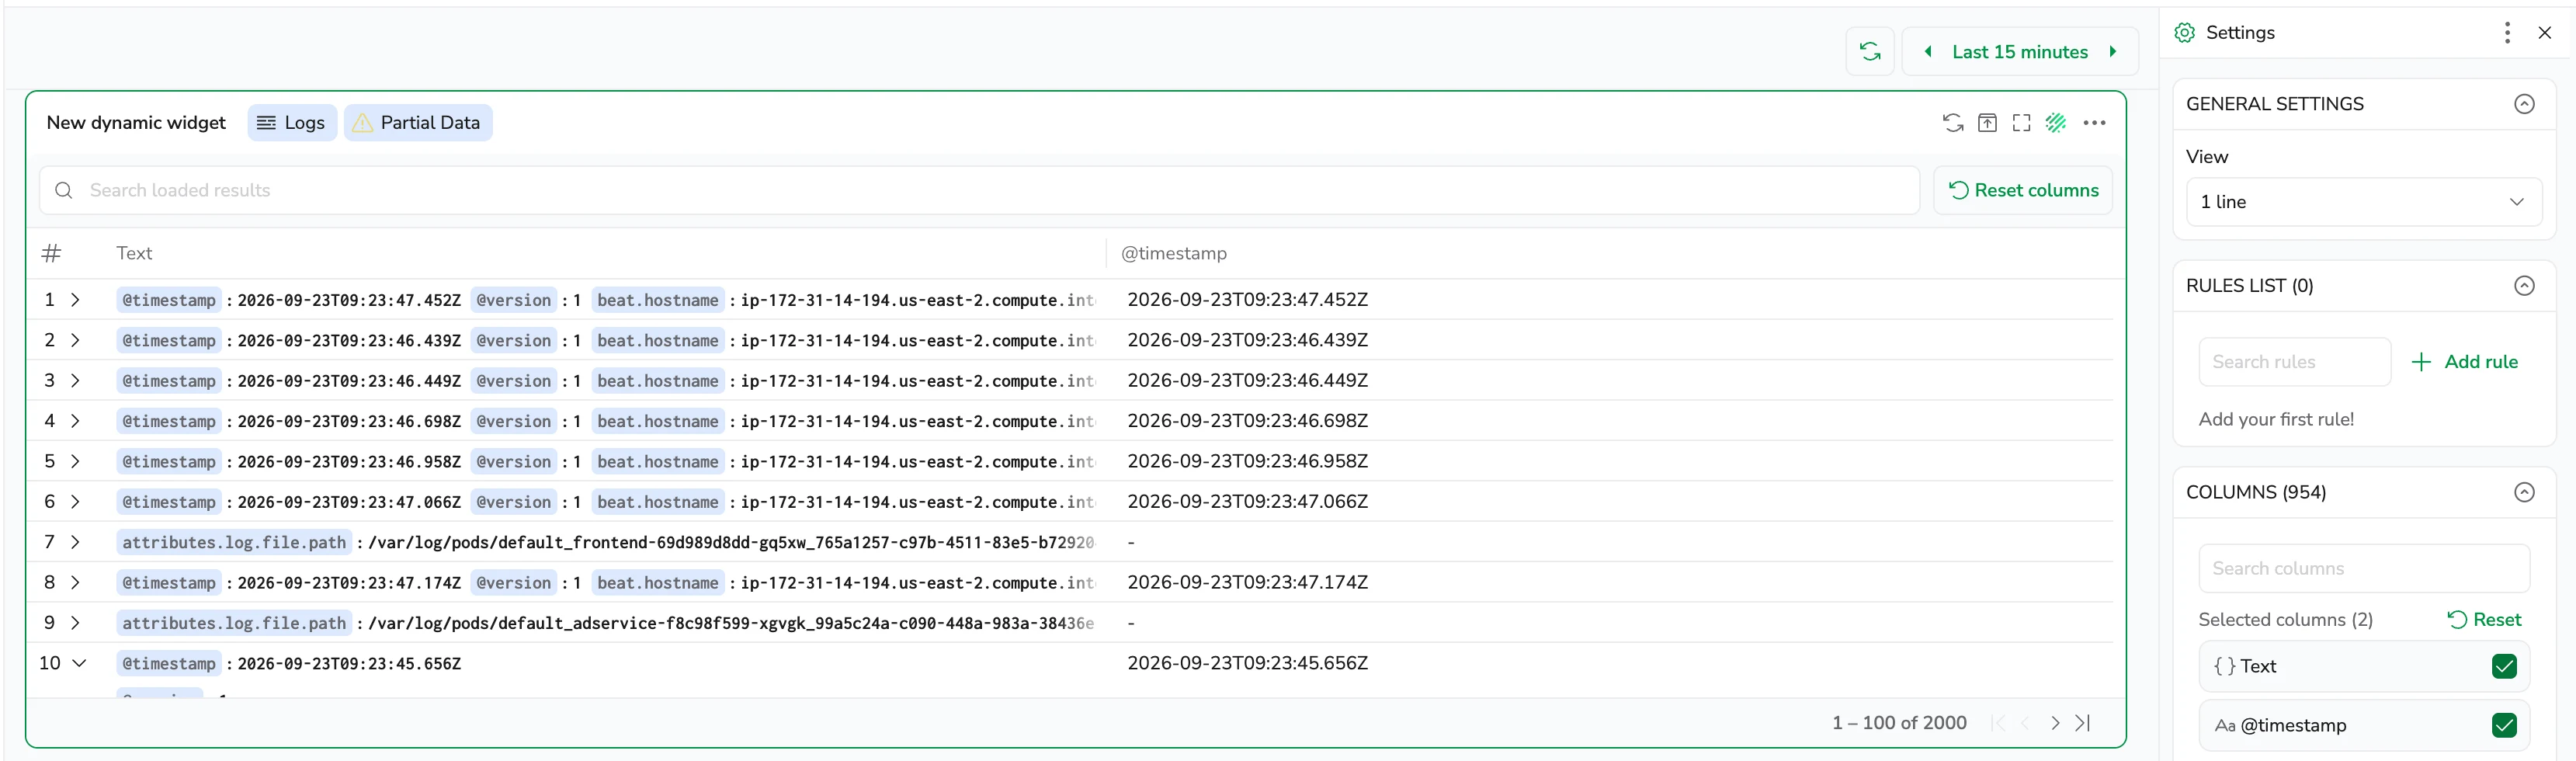
Task: Collapse expanded log row 10
Action: point(79,663)
